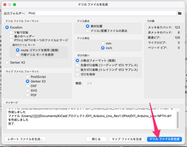
Task: Click the output folder text field
Action: pos(101,13)
